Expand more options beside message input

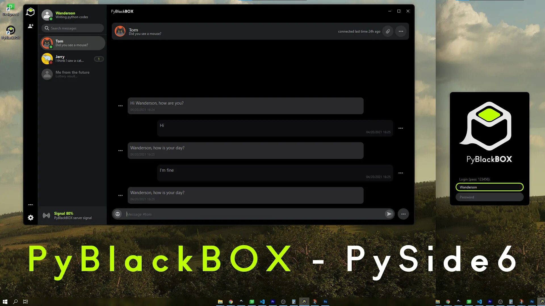coord(403,214)
